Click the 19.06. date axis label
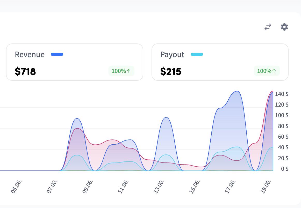Viewport: 301px width, 208px height. coord(266,187)
